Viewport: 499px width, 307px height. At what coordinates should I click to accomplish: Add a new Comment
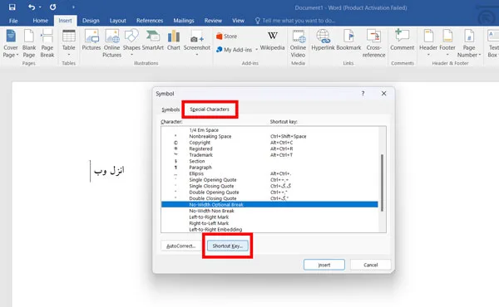403,40
